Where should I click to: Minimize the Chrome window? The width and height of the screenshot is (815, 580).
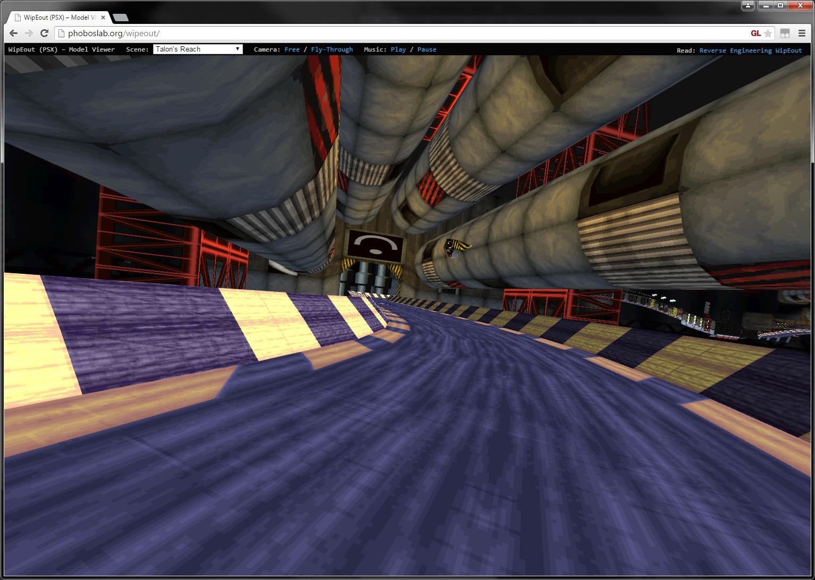(766, 5)
